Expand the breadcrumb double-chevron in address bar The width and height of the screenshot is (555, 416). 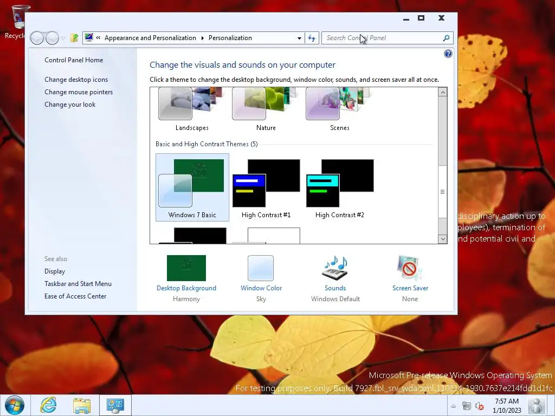[99, 37]
